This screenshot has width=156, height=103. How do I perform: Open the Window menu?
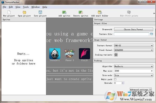[36, 7]
